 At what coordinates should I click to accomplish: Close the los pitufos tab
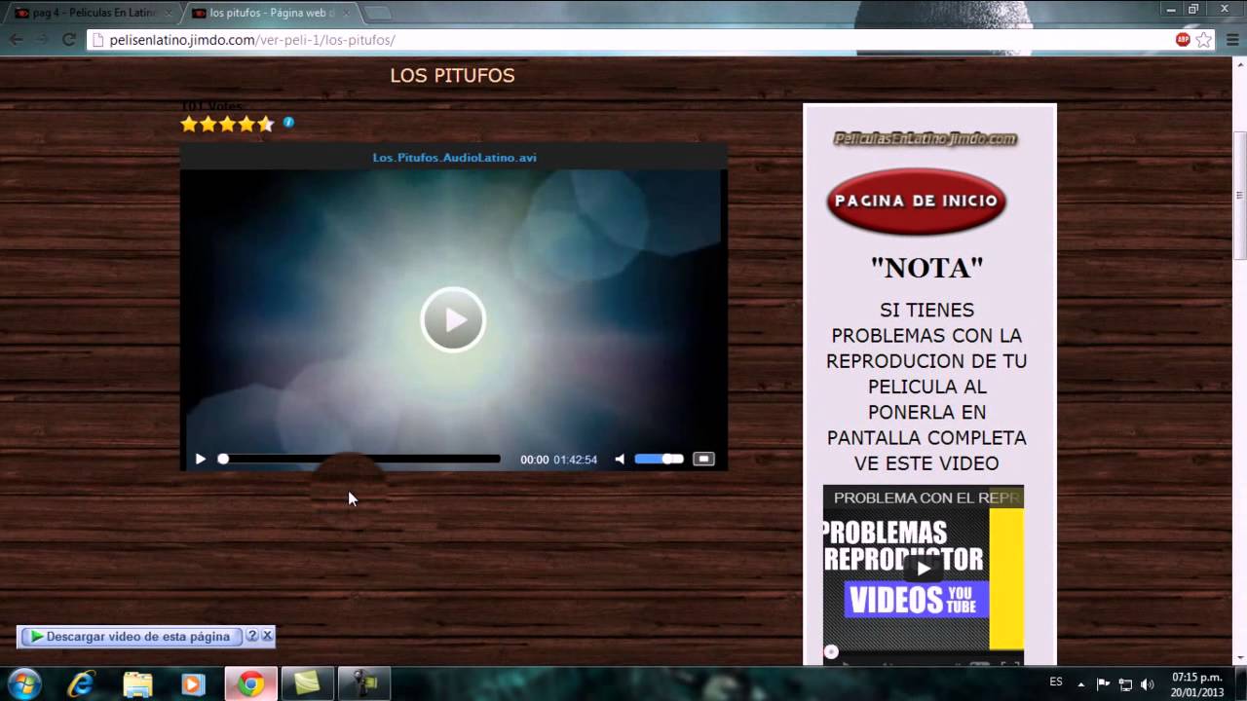[345, 13]
